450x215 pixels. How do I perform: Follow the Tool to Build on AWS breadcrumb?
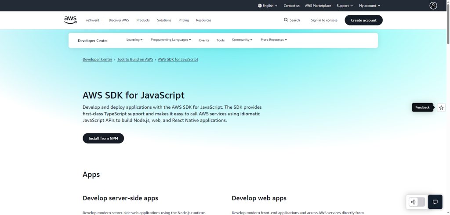135,59
